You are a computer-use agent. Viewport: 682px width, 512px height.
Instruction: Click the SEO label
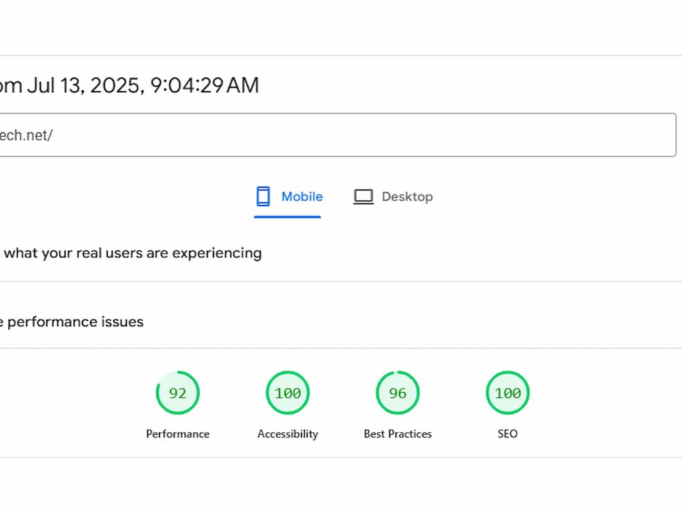point(507,433)
